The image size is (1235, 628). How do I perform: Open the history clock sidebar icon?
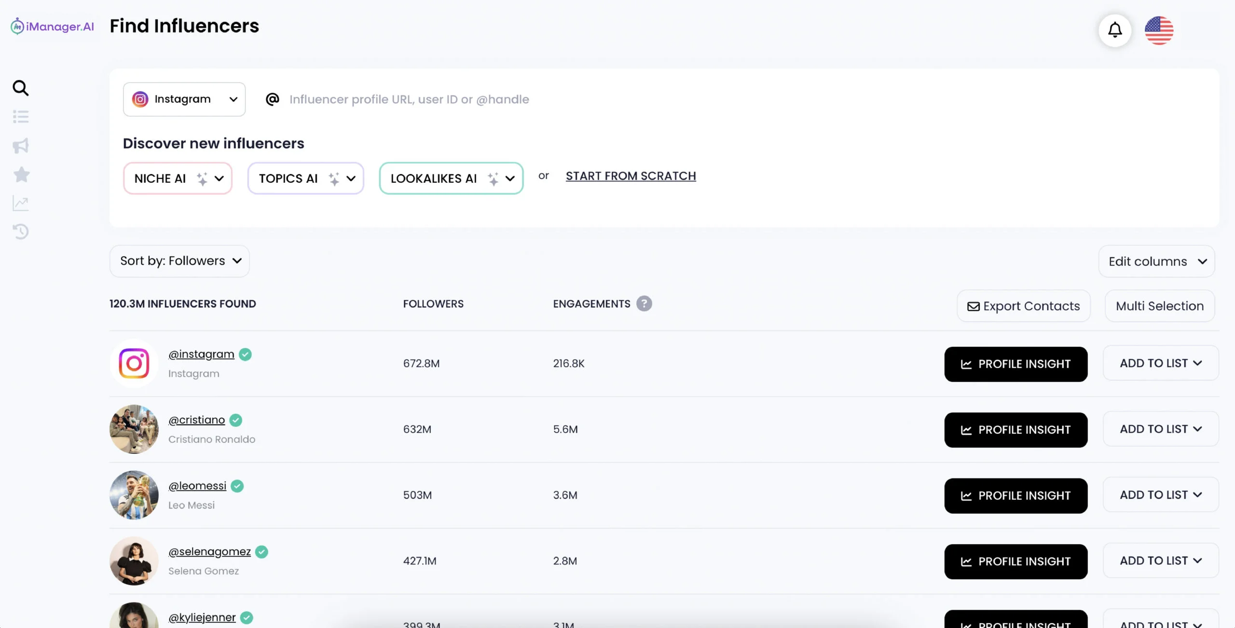[x=20, y=232]
